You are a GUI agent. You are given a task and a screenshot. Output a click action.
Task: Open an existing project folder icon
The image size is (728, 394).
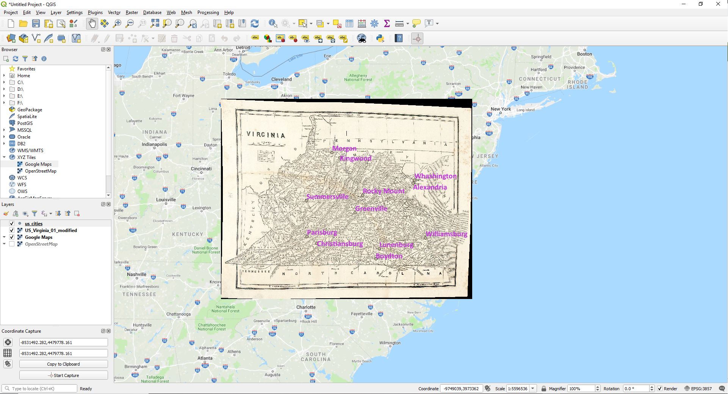coord(23,23)
